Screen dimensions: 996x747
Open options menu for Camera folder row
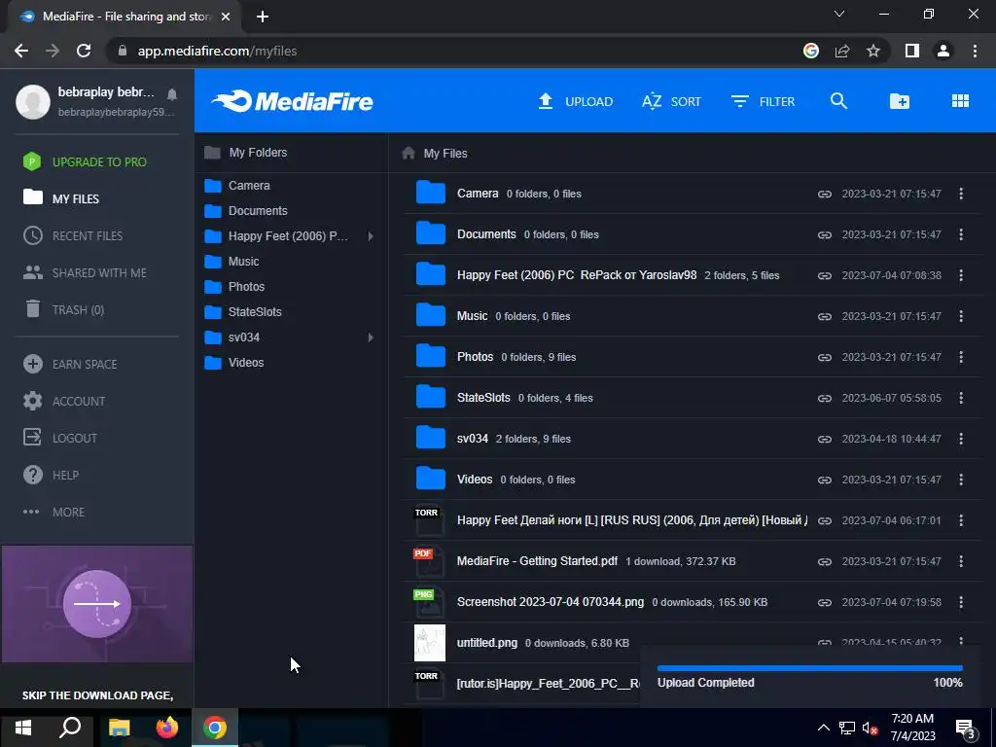961,194
